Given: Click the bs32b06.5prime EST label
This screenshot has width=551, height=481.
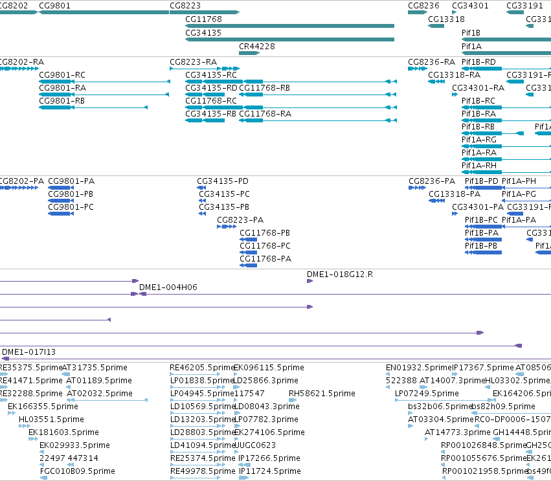Looking at the screenshot, I should [x=440, y=407].
